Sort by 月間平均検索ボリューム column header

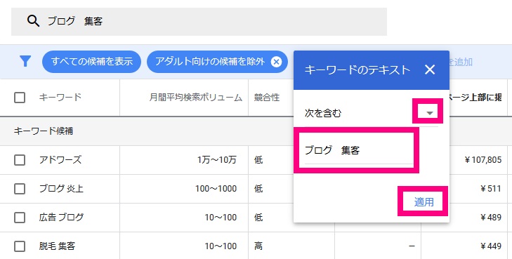195,98
